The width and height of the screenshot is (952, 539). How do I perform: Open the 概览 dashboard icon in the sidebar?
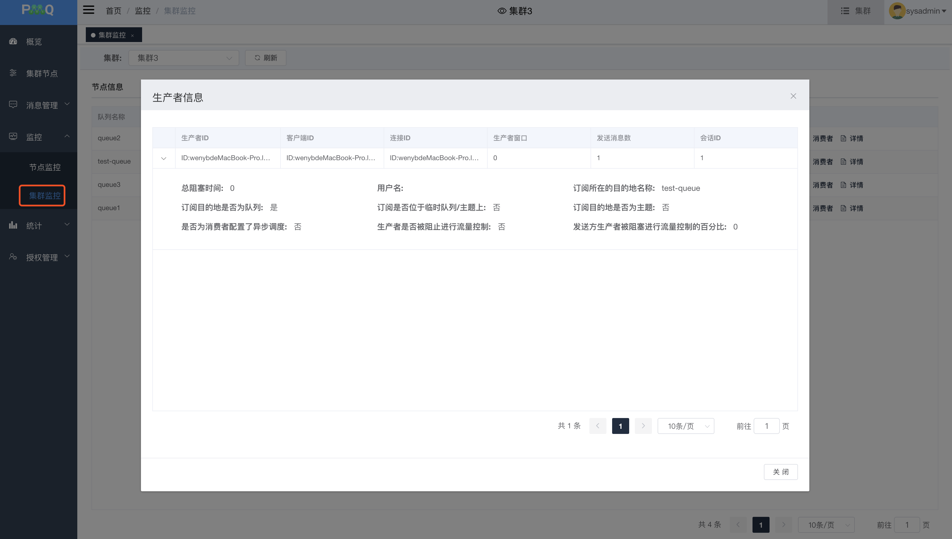tap(13, 41)
